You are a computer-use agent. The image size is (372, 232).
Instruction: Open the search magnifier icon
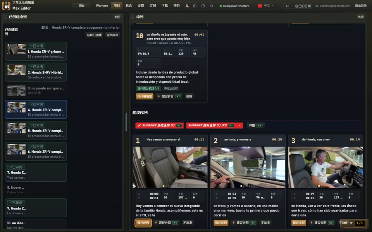tap(212, 6)
